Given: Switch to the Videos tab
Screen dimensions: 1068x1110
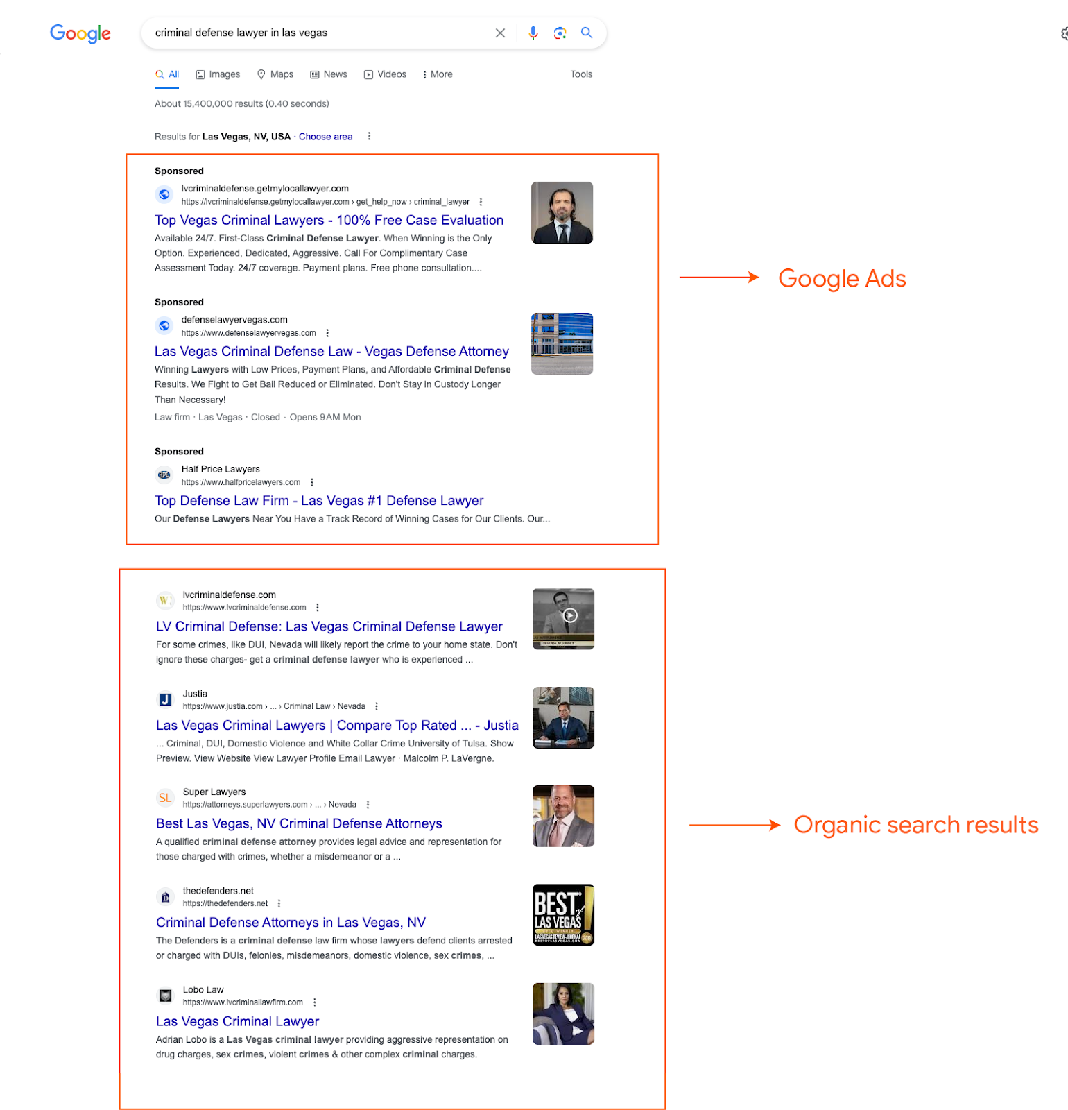Looking at the screenshot, I should pyautogui.click(x=385, y=74).
